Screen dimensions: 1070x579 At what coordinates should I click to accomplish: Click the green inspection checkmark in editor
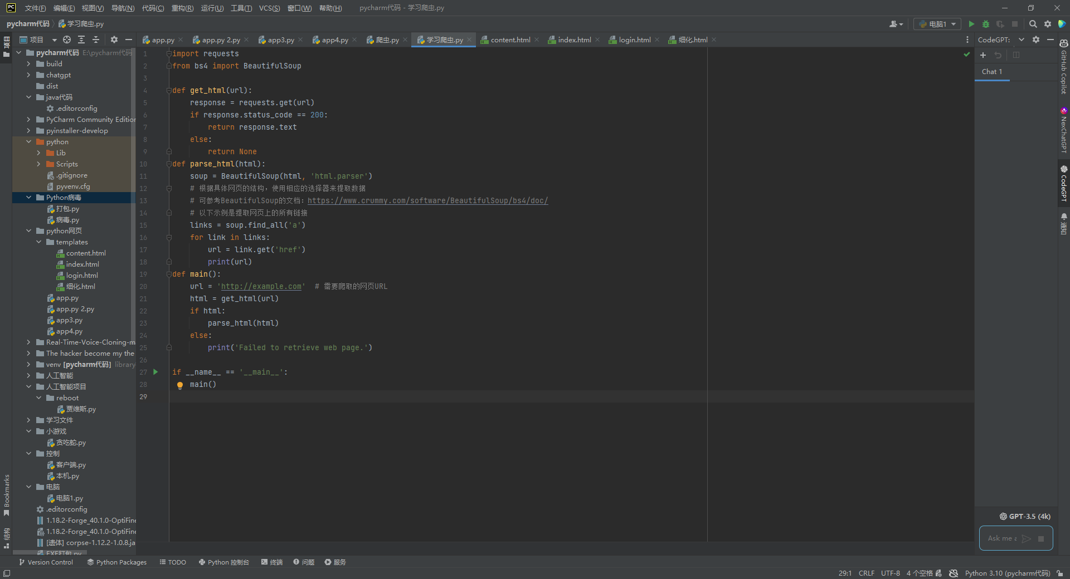pyautogui.click(x=967, y=54)
